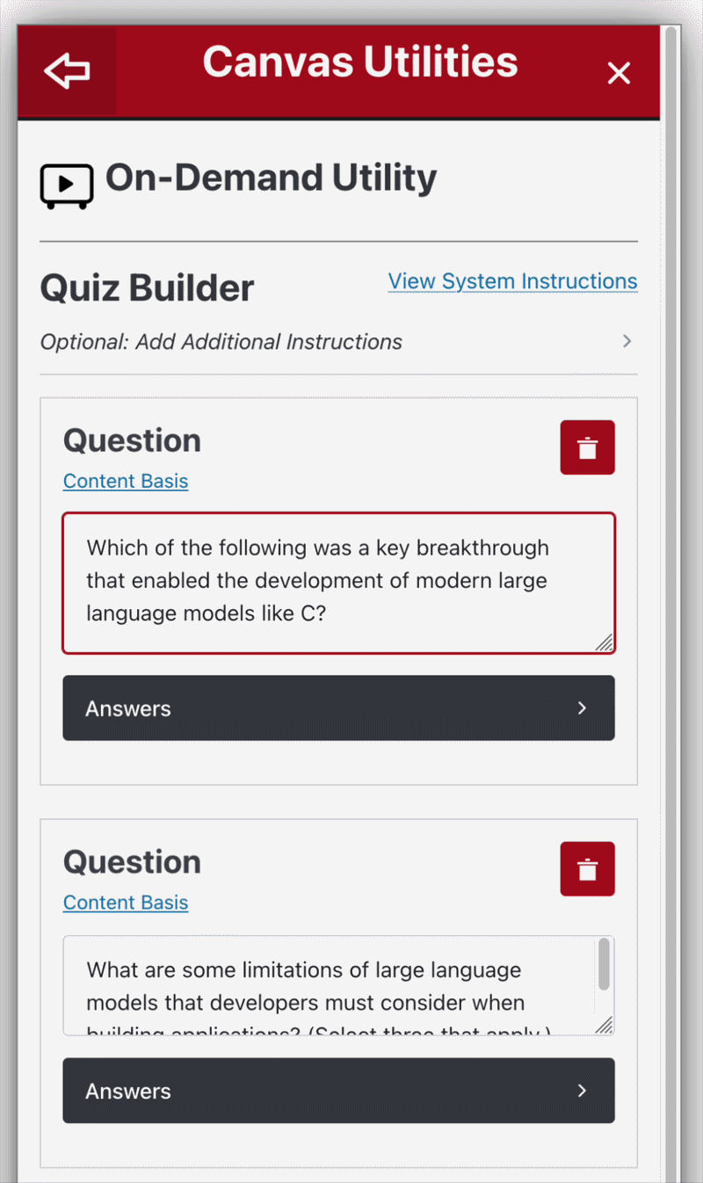Image resolution: width=703 pixels, height=1183 pixels.
Task: Open View System Instructions link
Action: [x=512, y=281]
